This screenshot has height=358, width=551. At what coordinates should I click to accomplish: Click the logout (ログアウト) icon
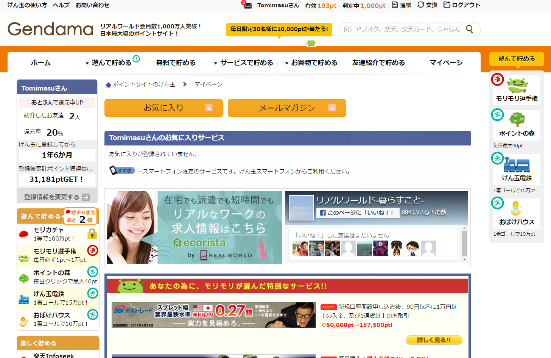pyautogui.click(x=447, y=5)
